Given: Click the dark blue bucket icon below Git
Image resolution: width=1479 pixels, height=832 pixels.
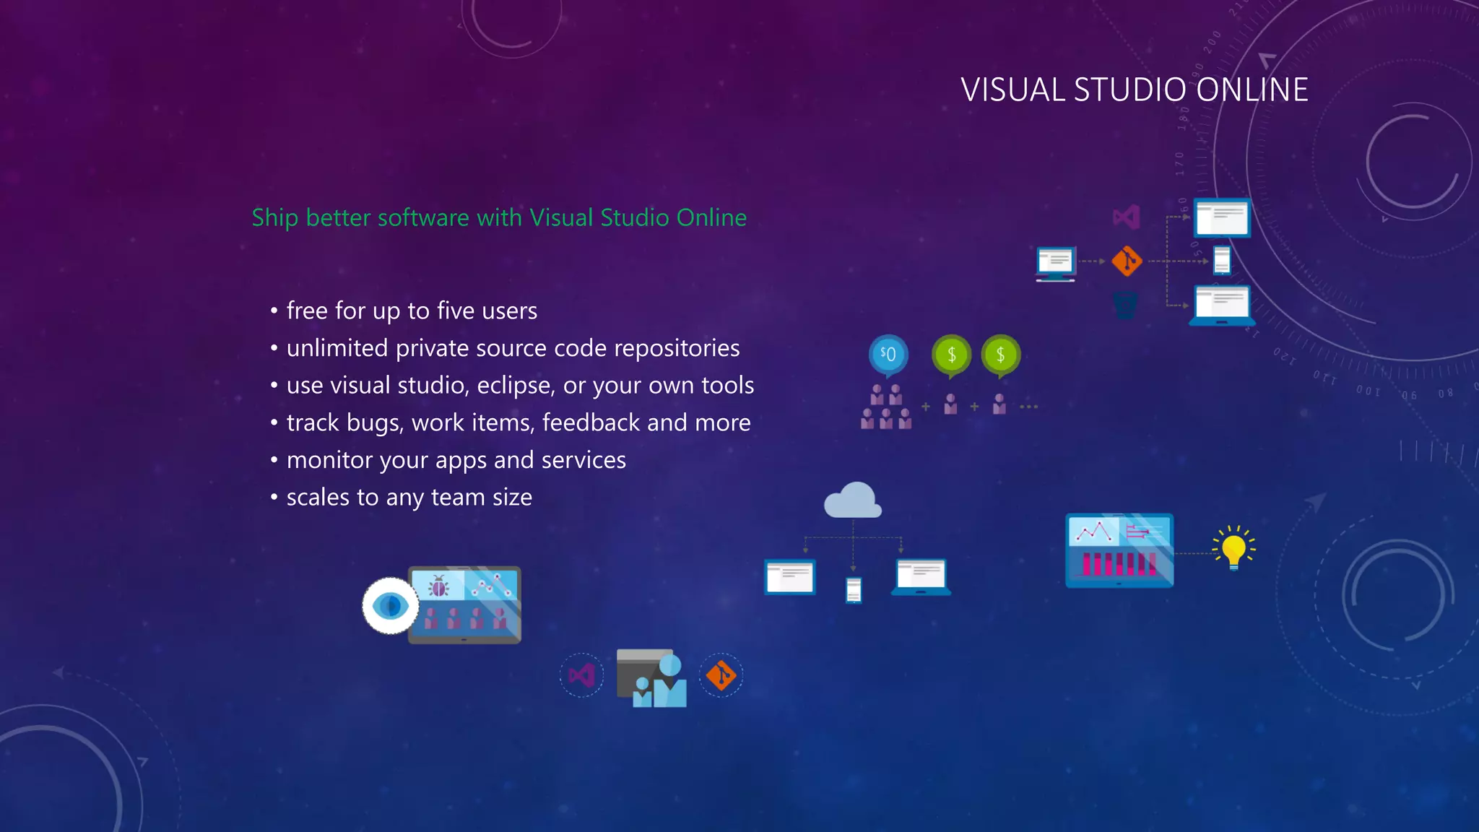Looking at the screenshot, I should coord(1125,305).
